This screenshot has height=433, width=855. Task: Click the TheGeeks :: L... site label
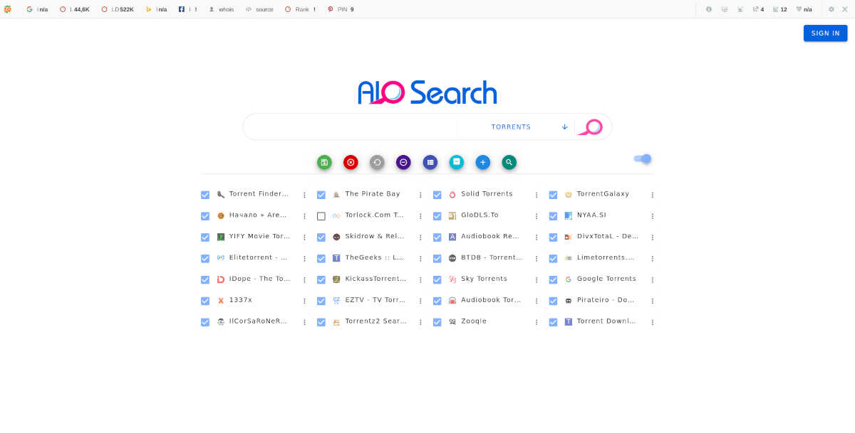[x=375, y=257]
